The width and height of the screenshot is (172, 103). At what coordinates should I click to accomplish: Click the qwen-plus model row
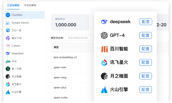[72, 87]
